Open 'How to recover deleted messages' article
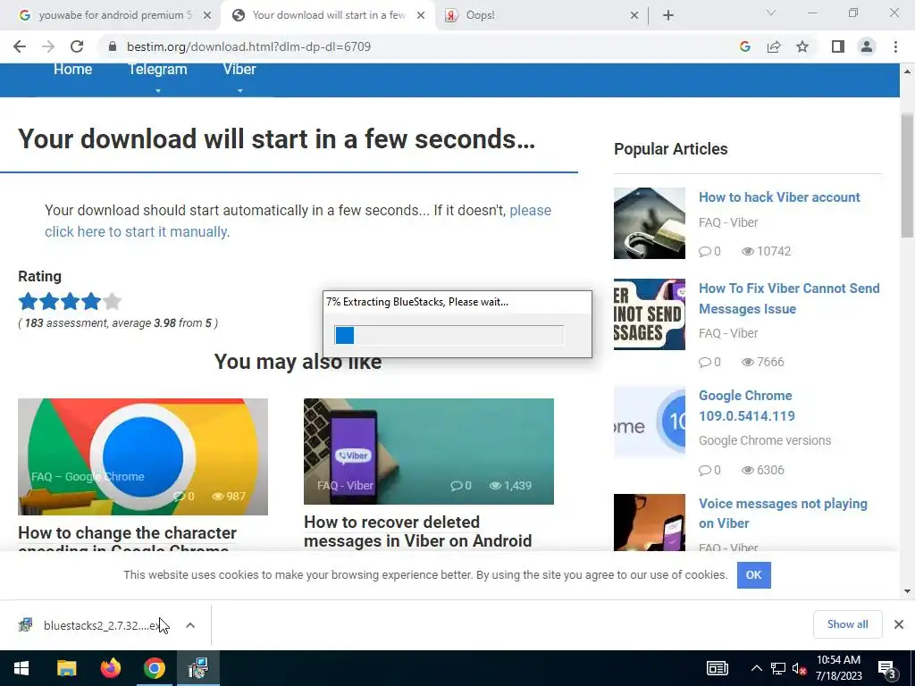Screen dimensions: 915x686 click(x=418, y=531)
